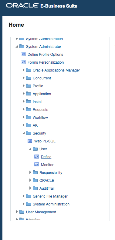The width and height of the screenshot is (115, 240).
Task: Select the User Management label
Action: click(x=41, y=212)
